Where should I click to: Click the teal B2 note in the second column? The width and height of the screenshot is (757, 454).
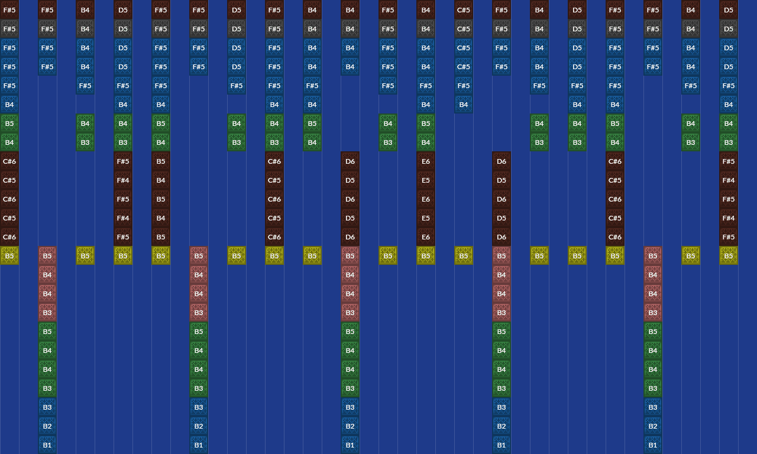47,426
